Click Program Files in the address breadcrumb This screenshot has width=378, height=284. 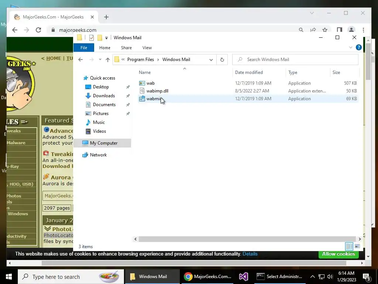(x=141, y=60)
